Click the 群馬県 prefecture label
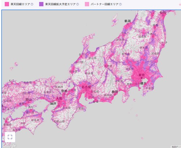 126,54
